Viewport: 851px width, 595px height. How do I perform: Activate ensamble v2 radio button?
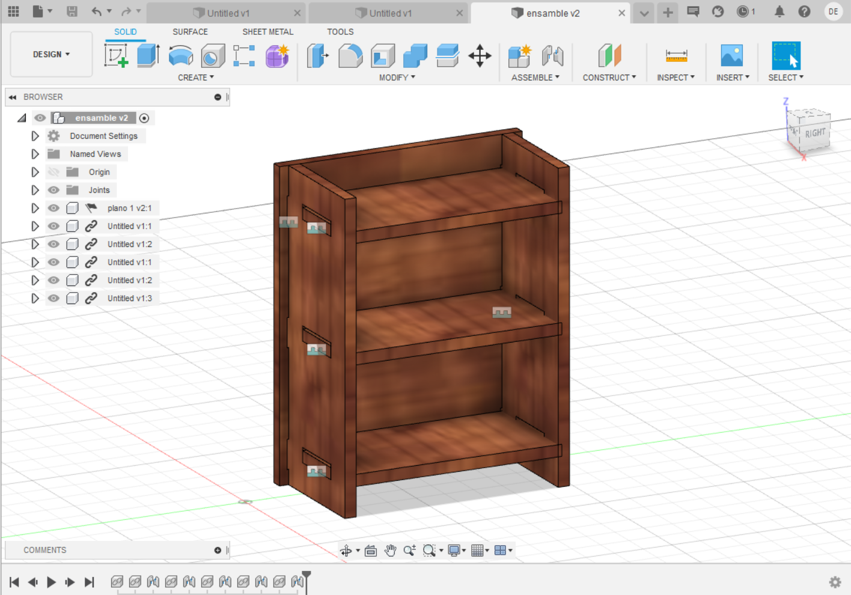point(144,118)
